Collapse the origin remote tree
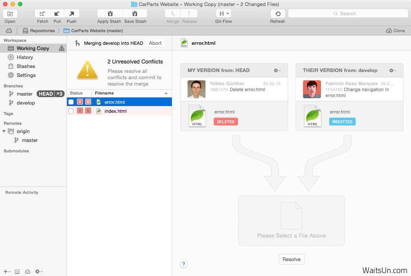This screenshot has height=276, width=411. 4,131
